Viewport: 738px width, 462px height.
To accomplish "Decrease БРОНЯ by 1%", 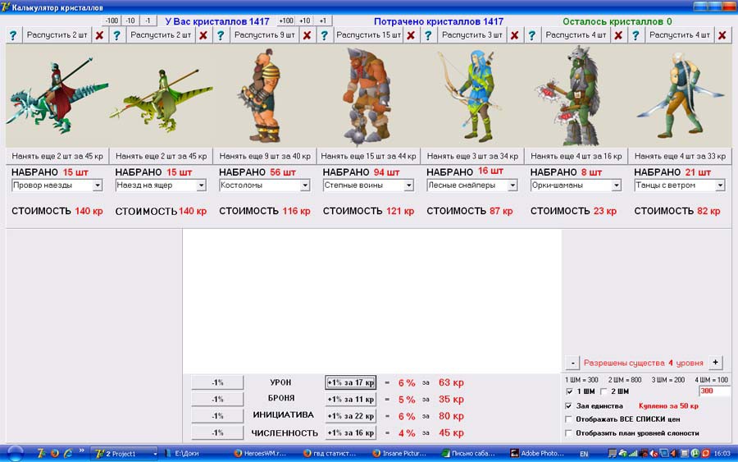I will click(217, 400).
